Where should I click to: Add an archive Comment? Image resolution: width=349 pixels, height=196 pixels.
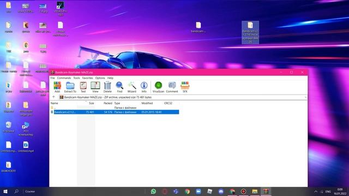tap(172, 87)
